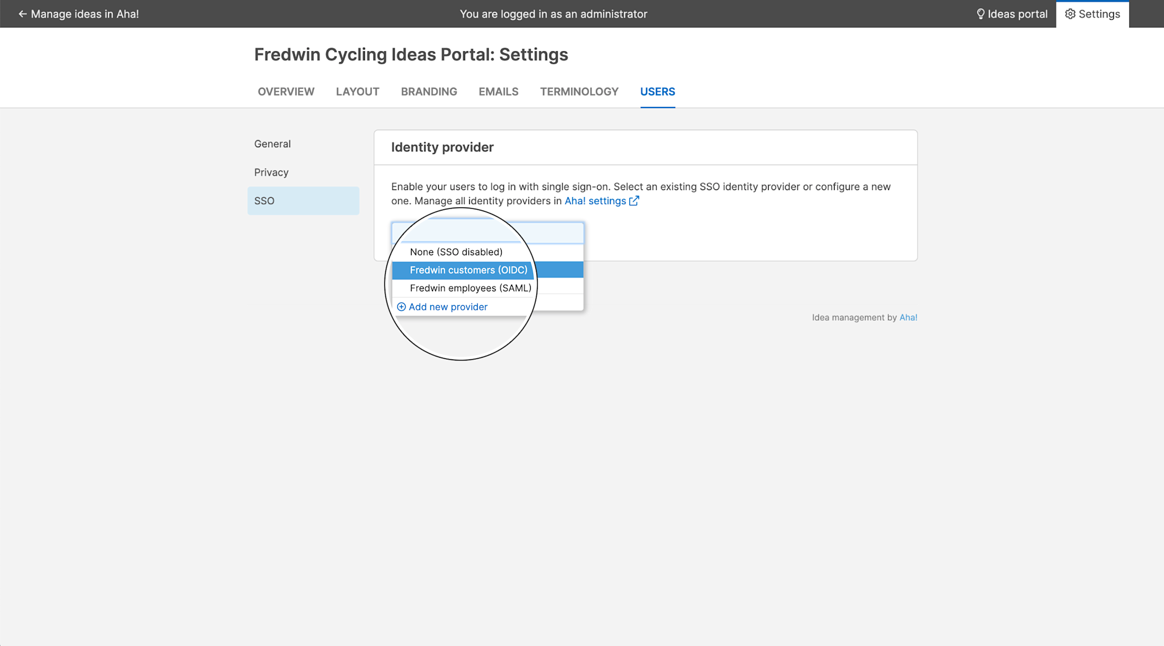
Task: Click Add new provider link
Action: click(448, 307)
